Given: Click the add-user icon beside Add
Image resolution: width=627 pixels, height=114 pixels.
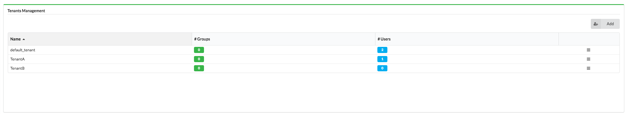Looking at the screenshot, I should (596, 24).
